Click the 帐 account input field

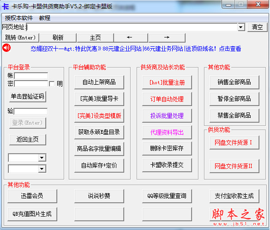point(31,75)
